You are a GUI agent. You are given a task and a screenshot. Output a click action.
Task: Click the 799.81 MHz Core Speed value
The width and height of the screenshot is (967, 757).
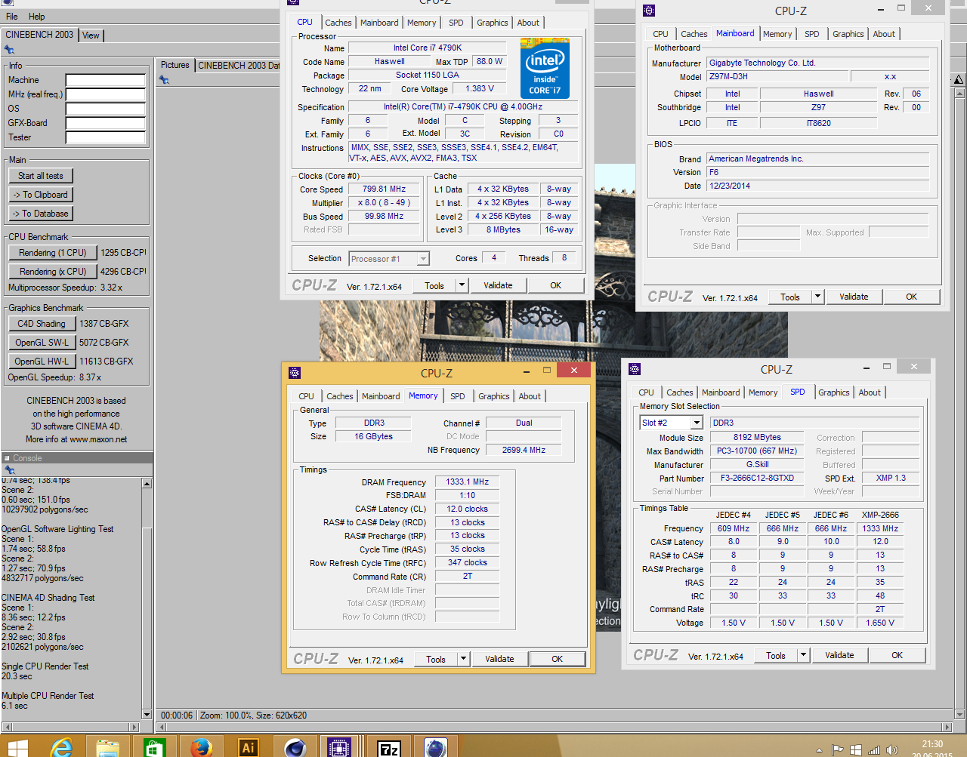[384, 189]
